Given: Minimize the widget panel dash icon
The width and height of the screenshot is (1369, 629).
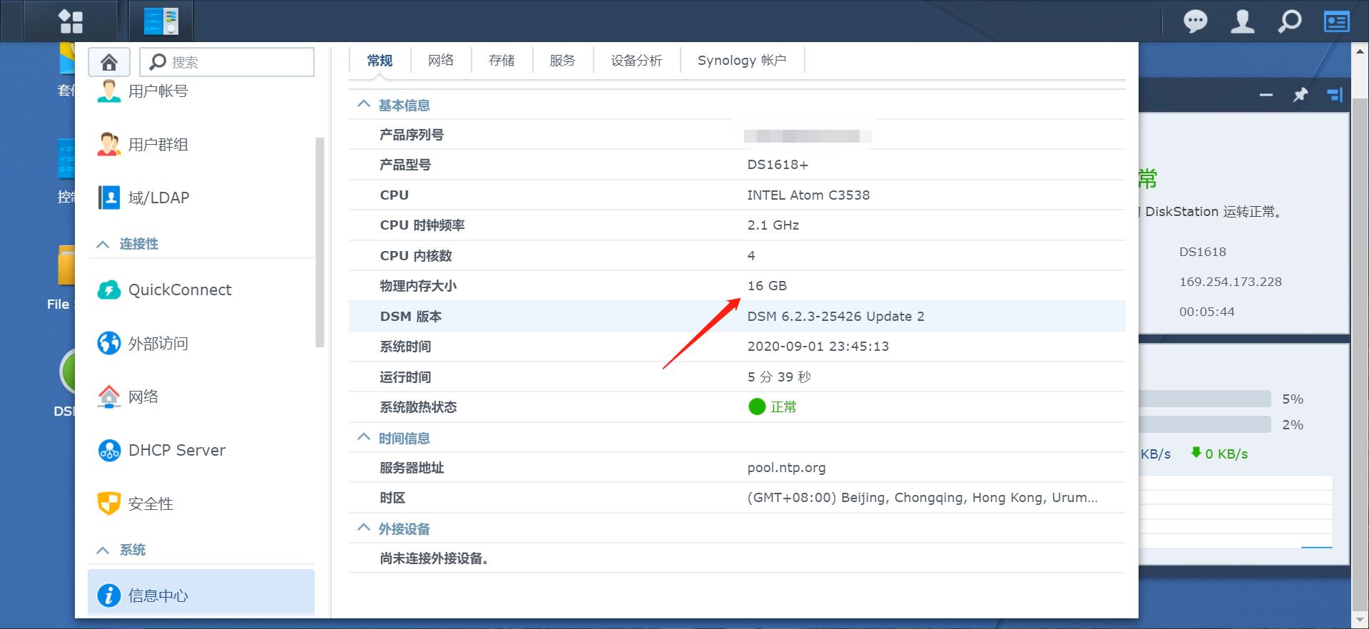Looking at the screenshot, I should point(1266,95).
